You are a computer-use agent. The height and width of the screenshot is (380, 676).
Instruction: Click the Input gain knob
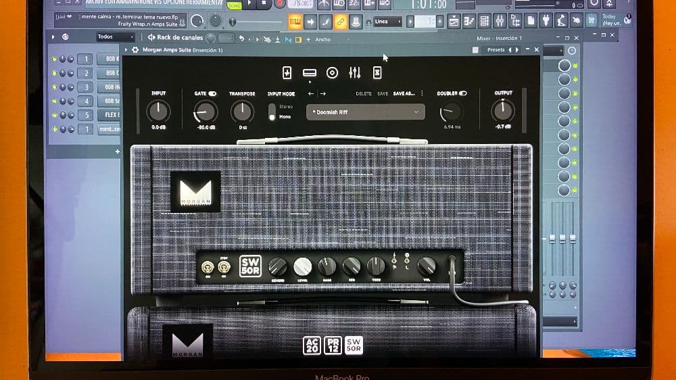click(158, 112)
